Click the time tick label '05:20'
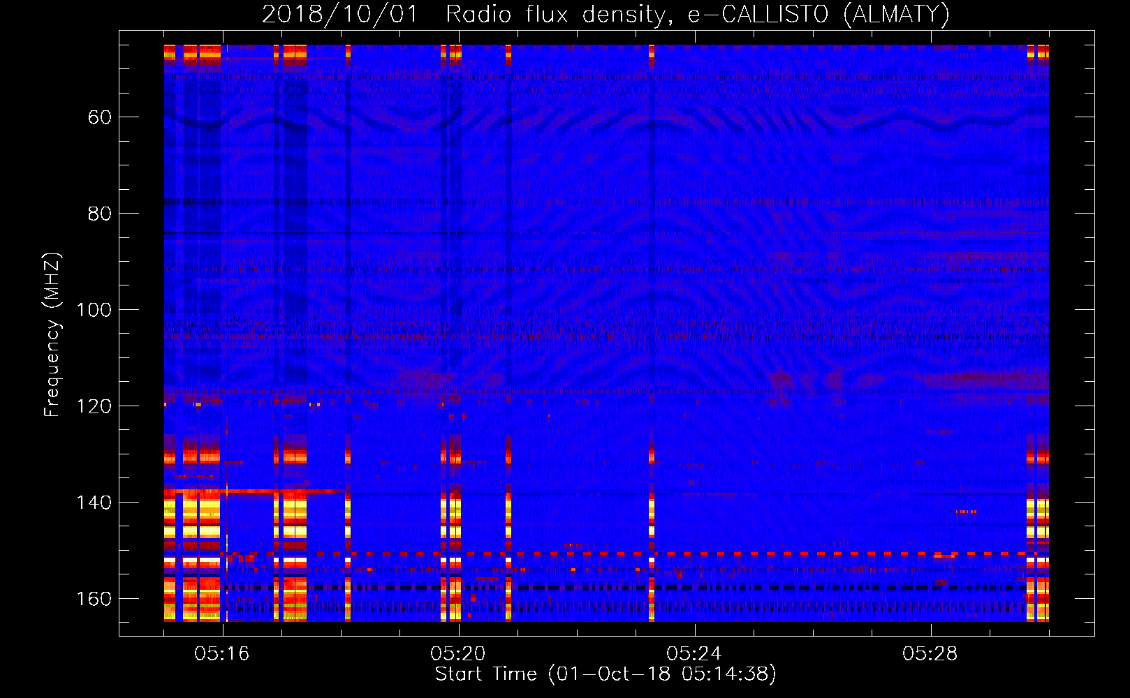Image resolution: width=1130 pixels, height=698 pixels. point(458,654)
